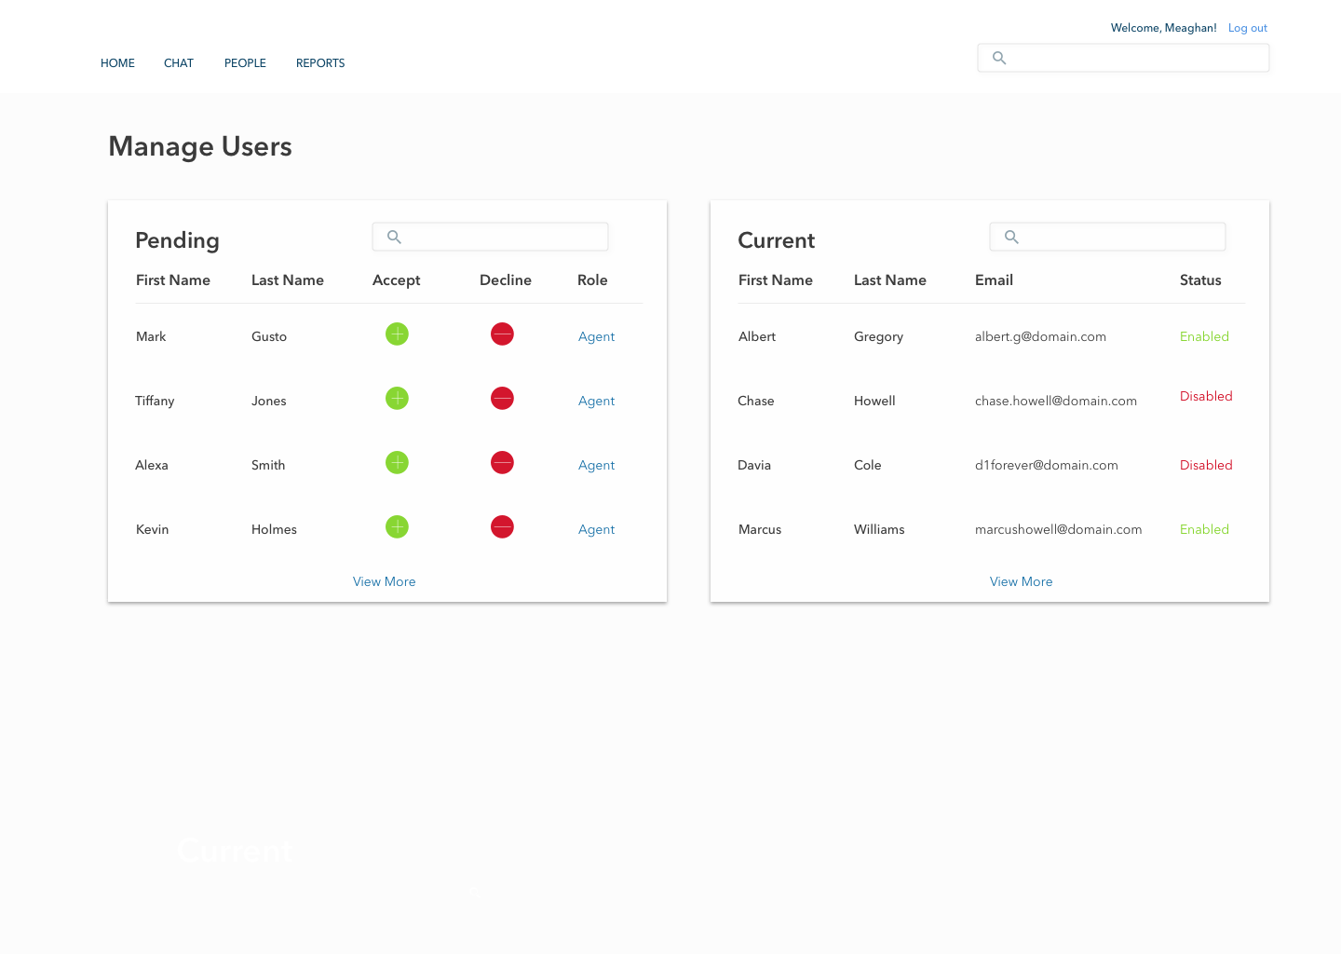
Task: Click the Email column header
Action: [994, 280]
